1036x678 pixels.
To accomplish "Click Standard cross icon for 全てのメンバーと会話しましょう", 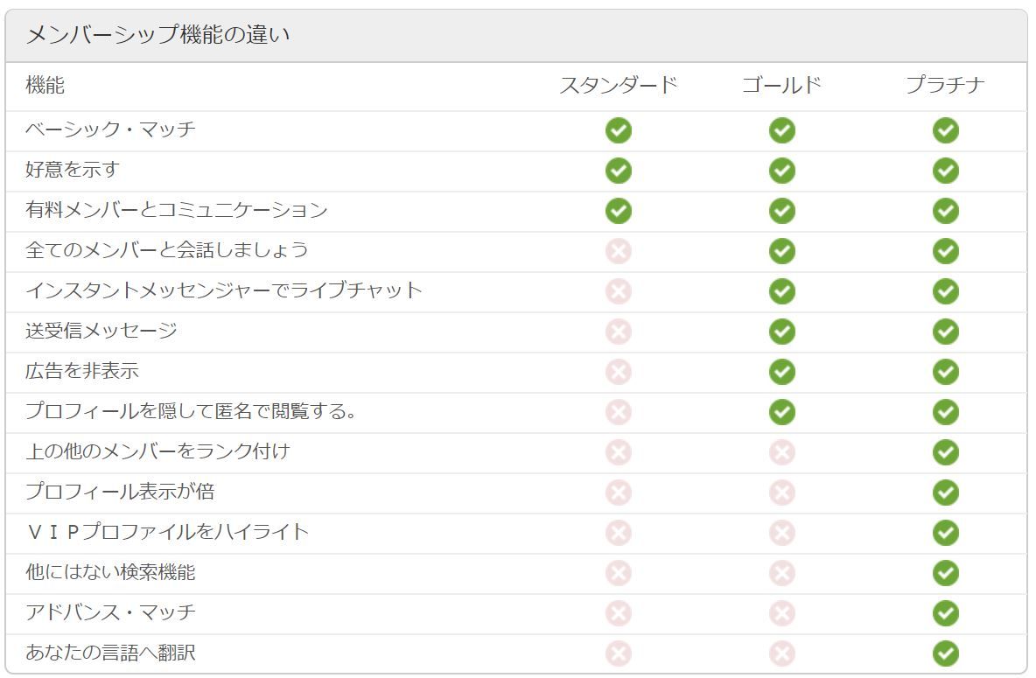I will pyautogui.click(x=618, y=251).
